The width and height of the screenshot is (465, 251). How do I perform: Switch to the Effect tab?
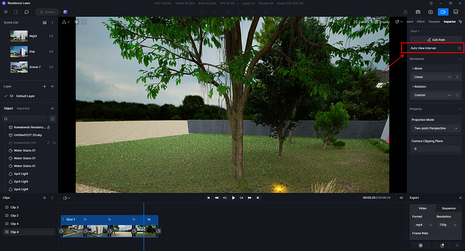(x=421, y=22)
